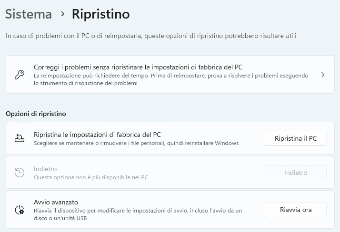This screenshot has height=232, width=340.
Task: Click the Indietro history clock icon
Action: pyautogui.click(x=20, y=173)
